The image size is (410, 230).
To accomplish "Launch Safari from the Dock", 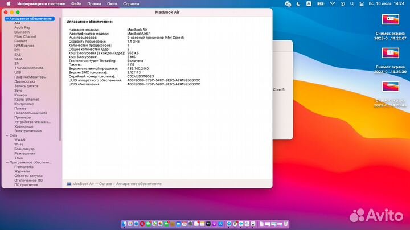I will click(136, 224).
